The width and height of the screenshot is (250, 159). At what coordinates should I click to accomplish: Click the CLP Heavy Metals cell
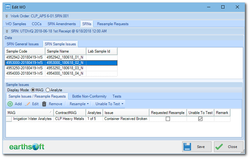[x=70, y=119]
